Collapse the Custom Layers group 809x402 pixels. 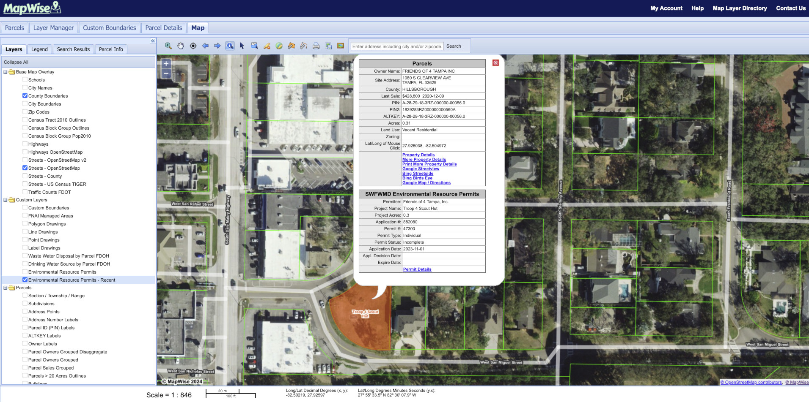click(6, 200)
